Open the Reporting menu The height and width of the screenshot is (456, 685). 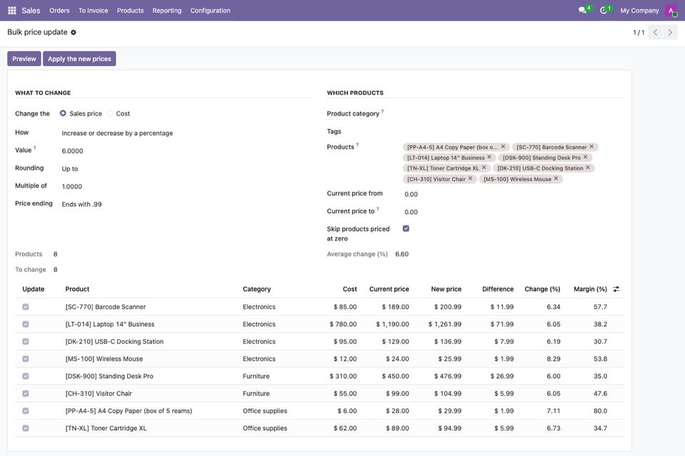pos(167,11)
